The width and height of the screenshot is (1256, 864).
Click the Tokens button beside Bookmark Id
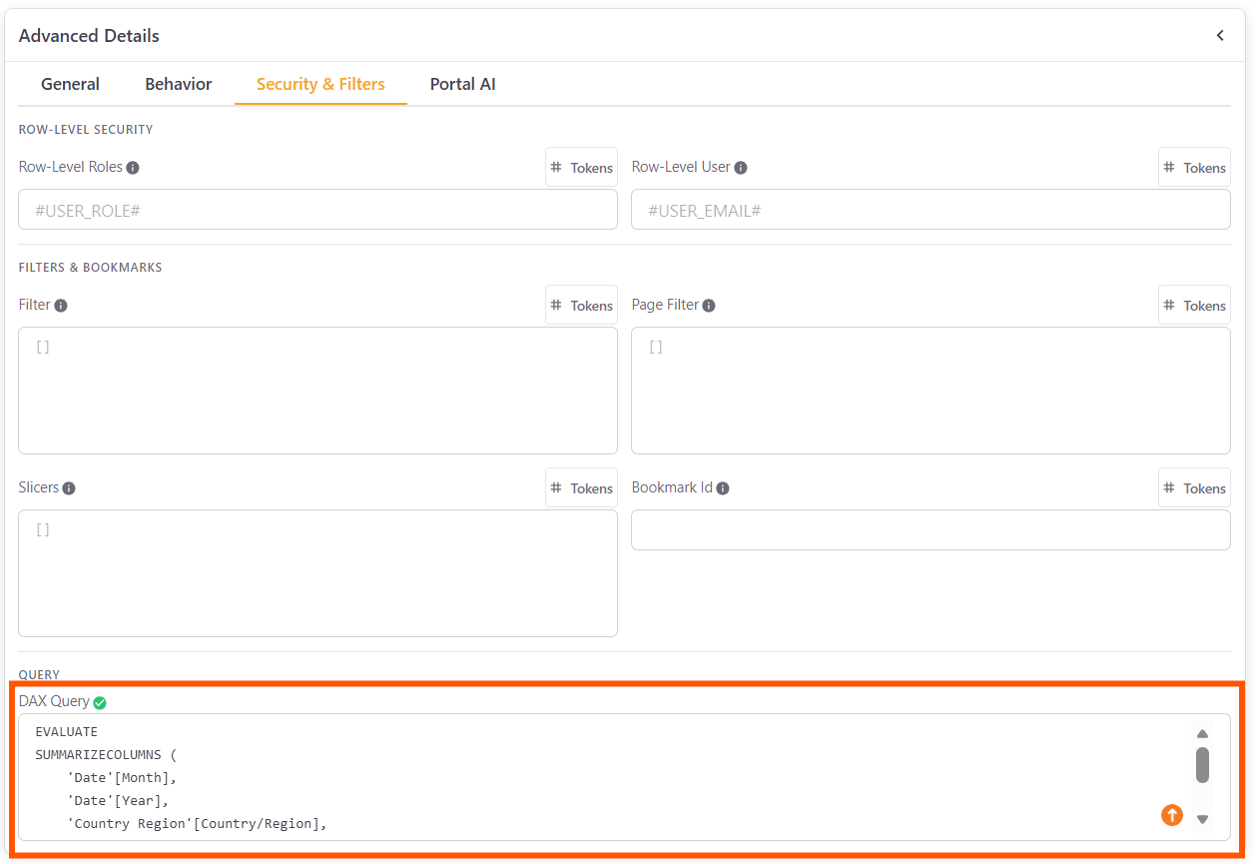(1194, 487)
